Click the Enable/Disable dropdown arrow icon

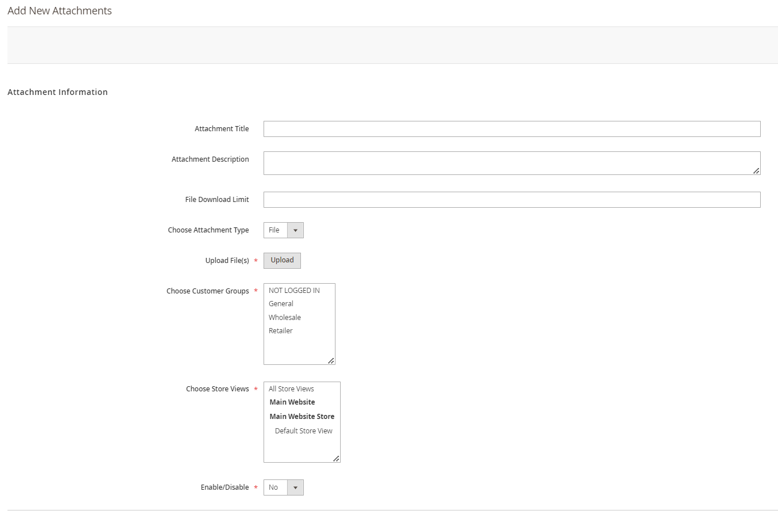[x=295, y=487]
